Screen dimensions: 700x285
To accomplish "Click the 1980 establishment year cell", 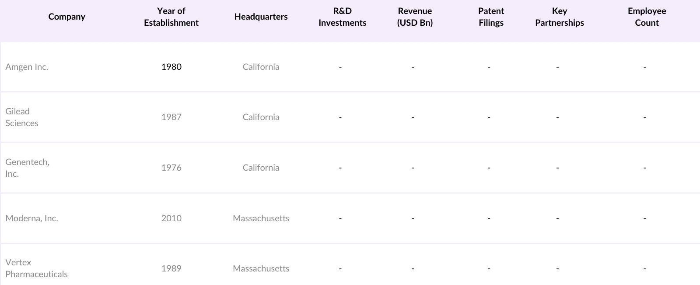I will tap(171, 67).
